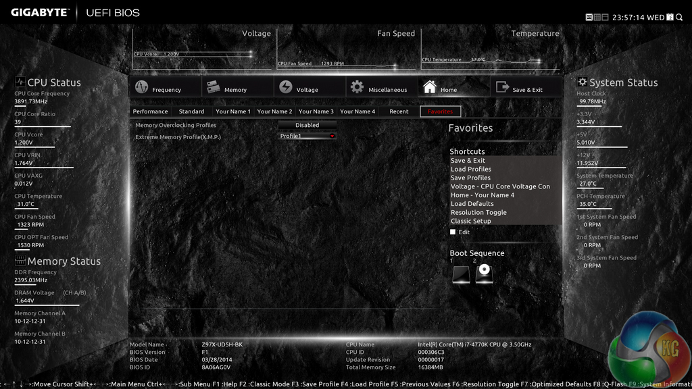Screen dimensions: 692x389
Task: Click the CPU OPT Fan Speed 1530 RPM value
Action: click(30, 245)
